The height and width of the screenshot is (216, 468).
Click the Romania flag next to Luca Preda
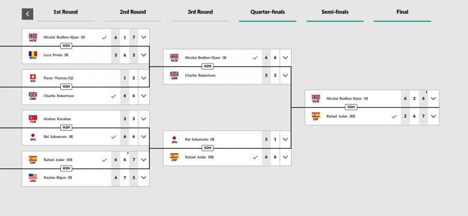(x=33, y=54)
